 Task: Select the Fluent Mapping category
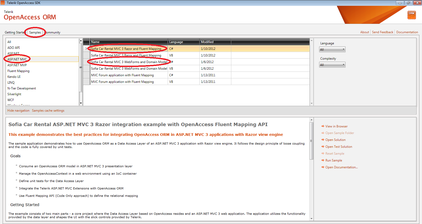(42, 71)
